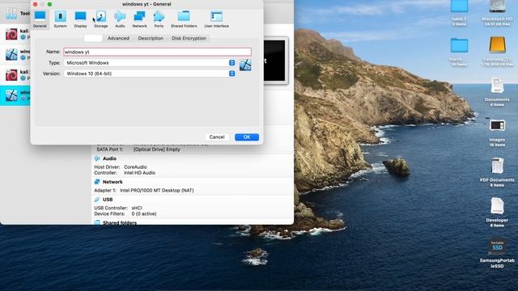Click the Host Driver CoreAudio line

pyautogui.click(x=121, y=167)
